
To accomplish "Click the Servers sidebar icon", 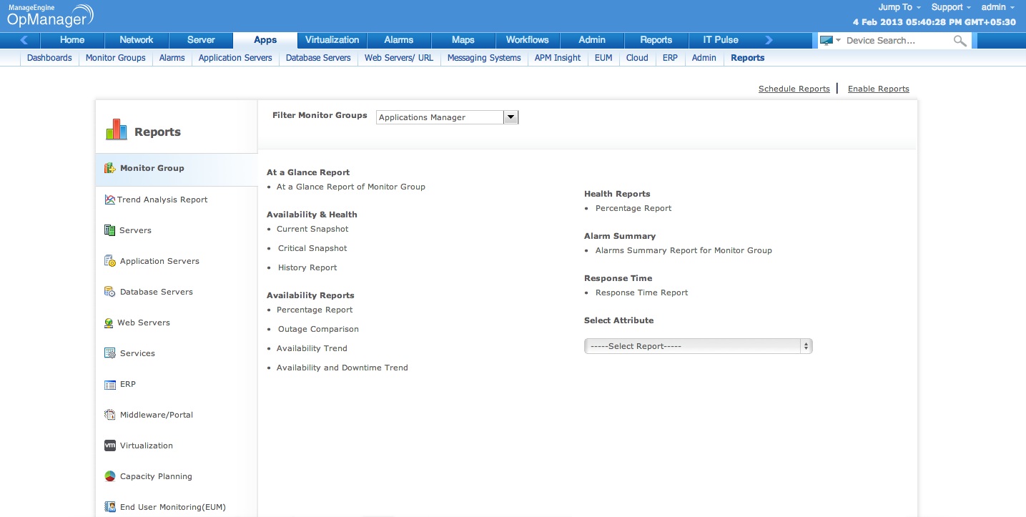I will (109, 230).
